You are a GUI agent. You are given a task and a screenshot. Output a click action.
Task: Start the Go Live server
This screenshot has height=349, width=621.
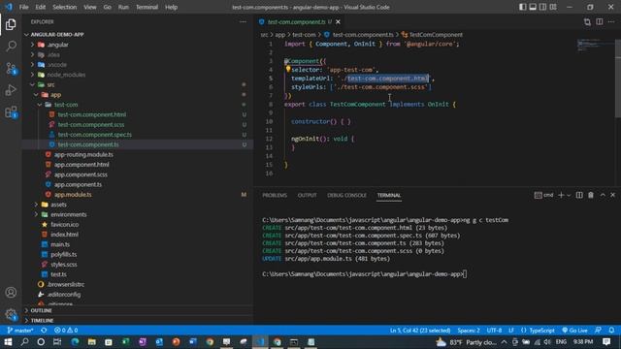[574, 330]
